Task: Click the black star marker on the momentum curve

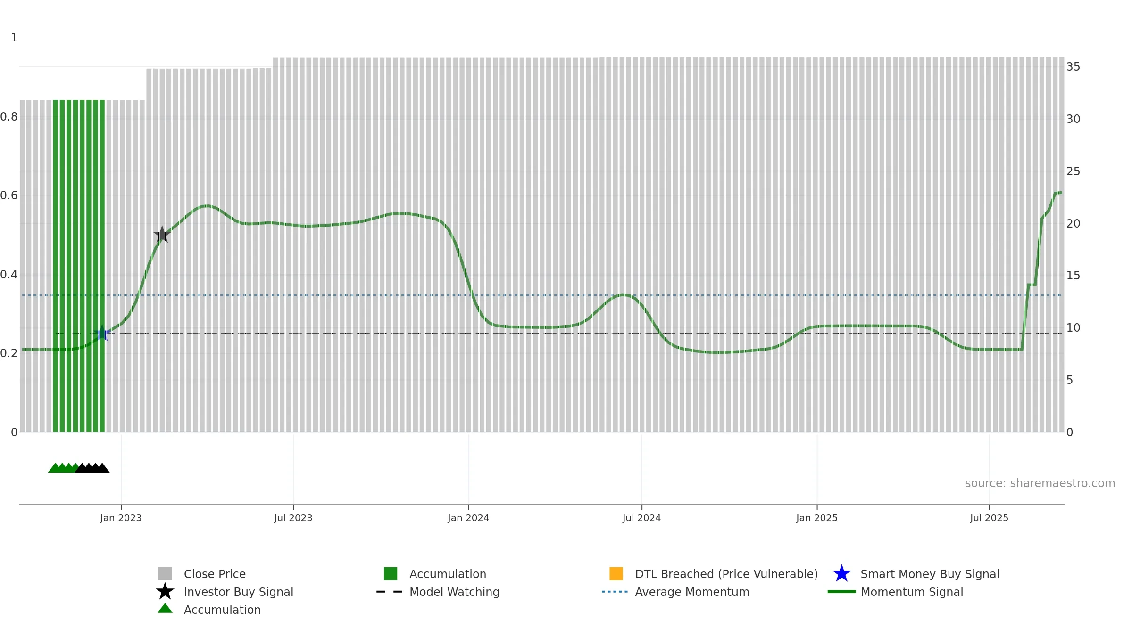Action: click(162, 235)
